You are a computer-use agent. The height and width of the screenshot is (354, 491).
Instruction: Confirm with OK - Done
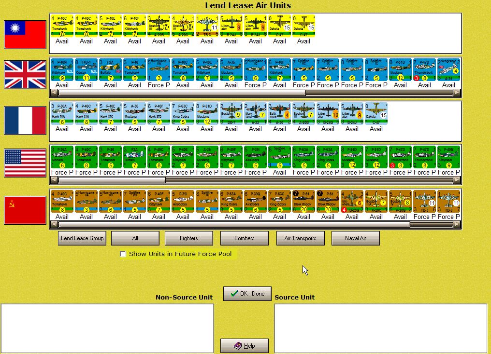click(247, 294)
